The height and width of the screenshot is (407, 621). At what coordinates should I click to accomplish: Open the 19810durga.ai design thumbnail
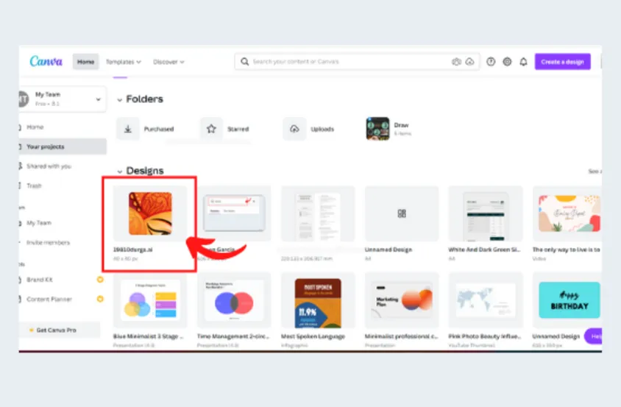(x=150, y=213)
